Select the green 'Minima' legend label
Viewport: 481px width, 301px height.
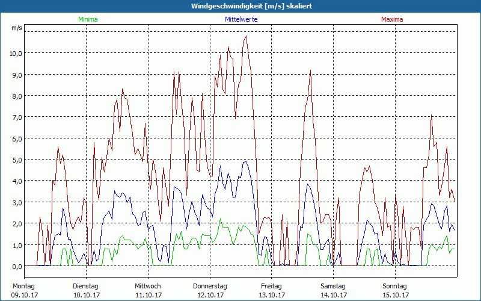(88, 19)
